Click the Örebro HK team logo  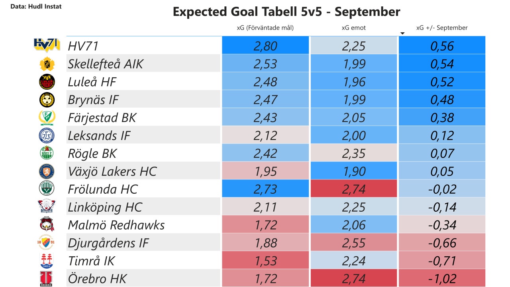(47, 279)
